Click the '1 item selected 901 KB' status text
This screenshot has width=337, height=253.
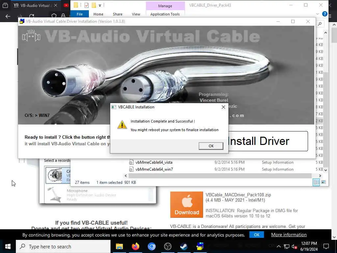[116, 183]
